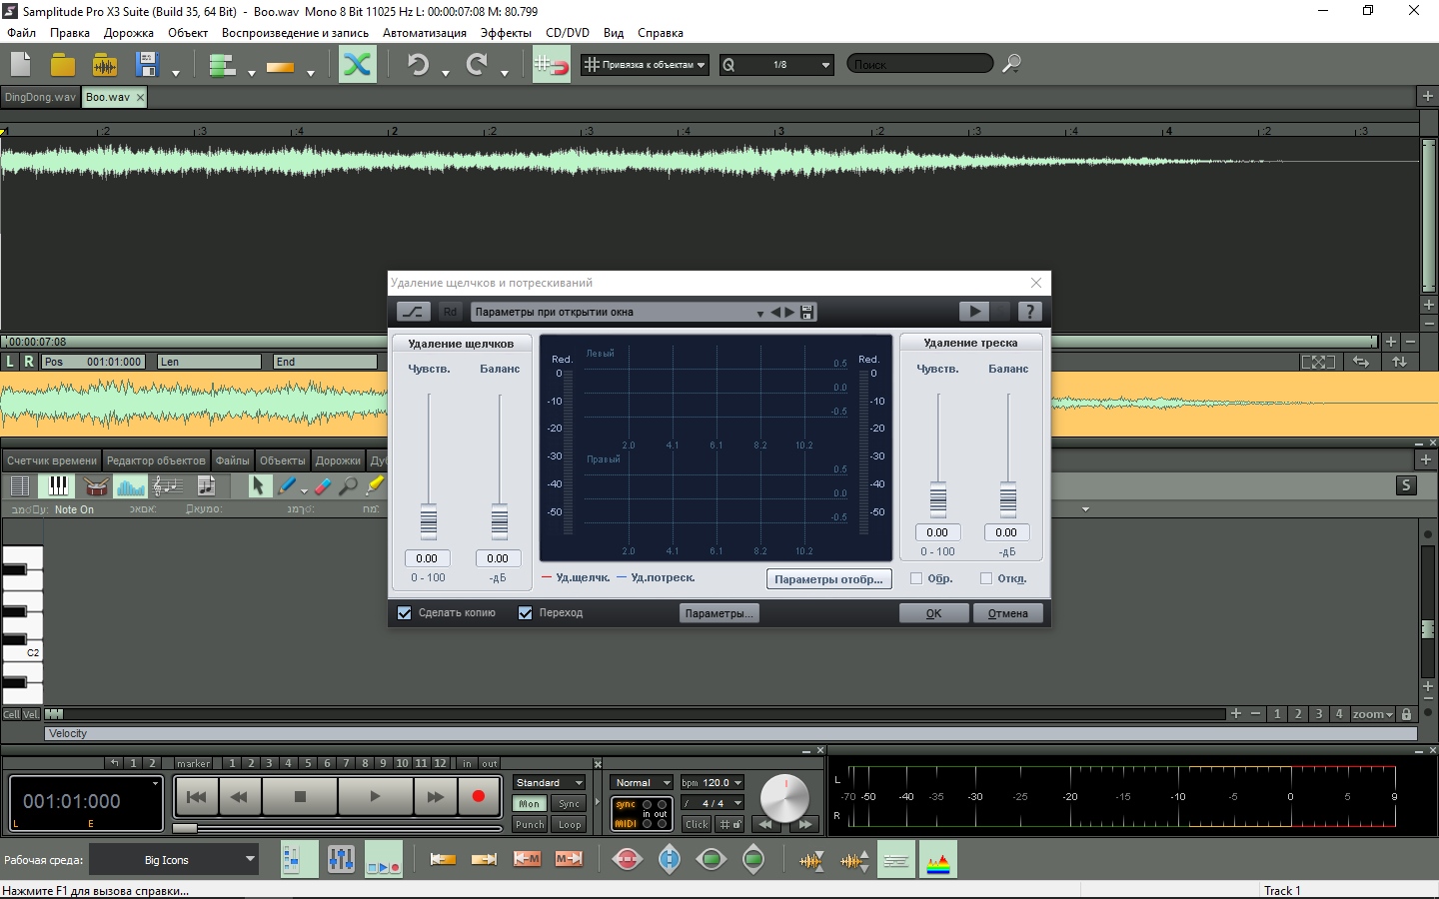Screen dimensions: 1439x899
Task: Open the Normal record mode dropdown
Action: tap(642, 783)
